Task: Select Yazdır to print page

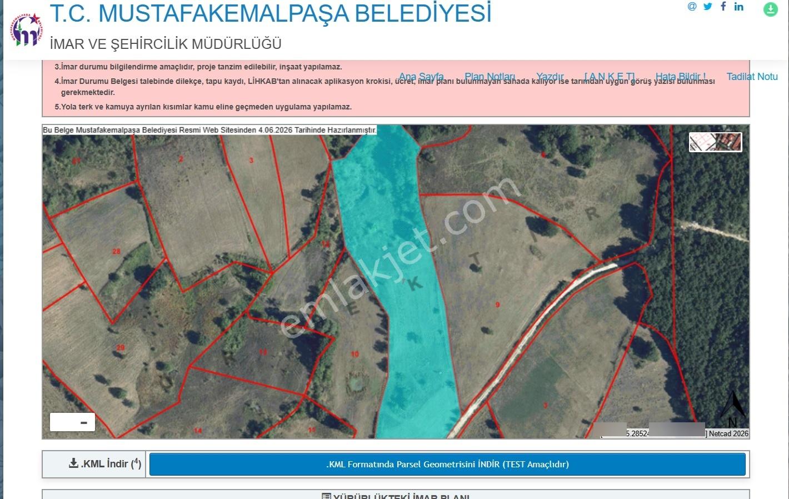Action: pos(550,77)
